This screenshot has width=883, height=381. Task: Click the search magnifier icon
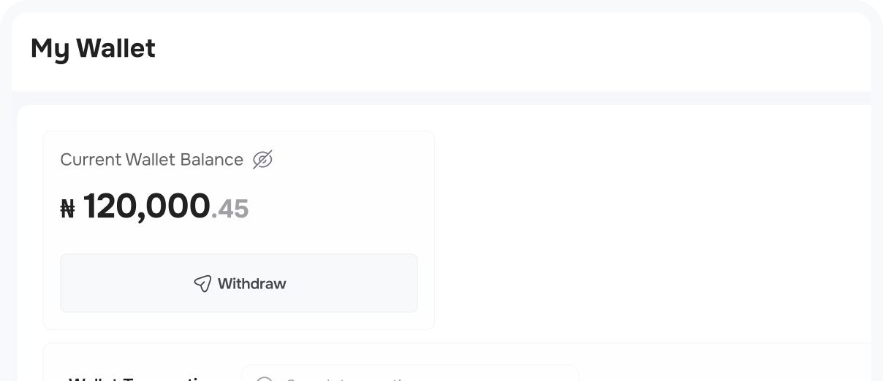coord(265,379)
